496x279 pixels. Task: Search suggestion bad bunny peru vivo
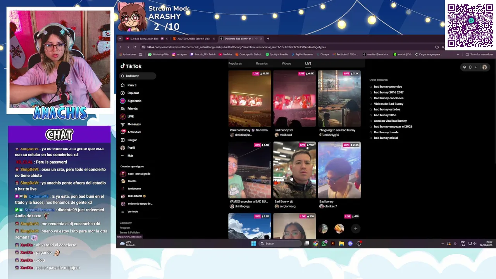(388, 87)
